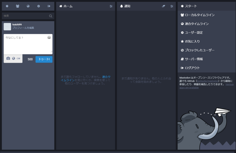Click the プロフィールを編集 link

point(23,28)
